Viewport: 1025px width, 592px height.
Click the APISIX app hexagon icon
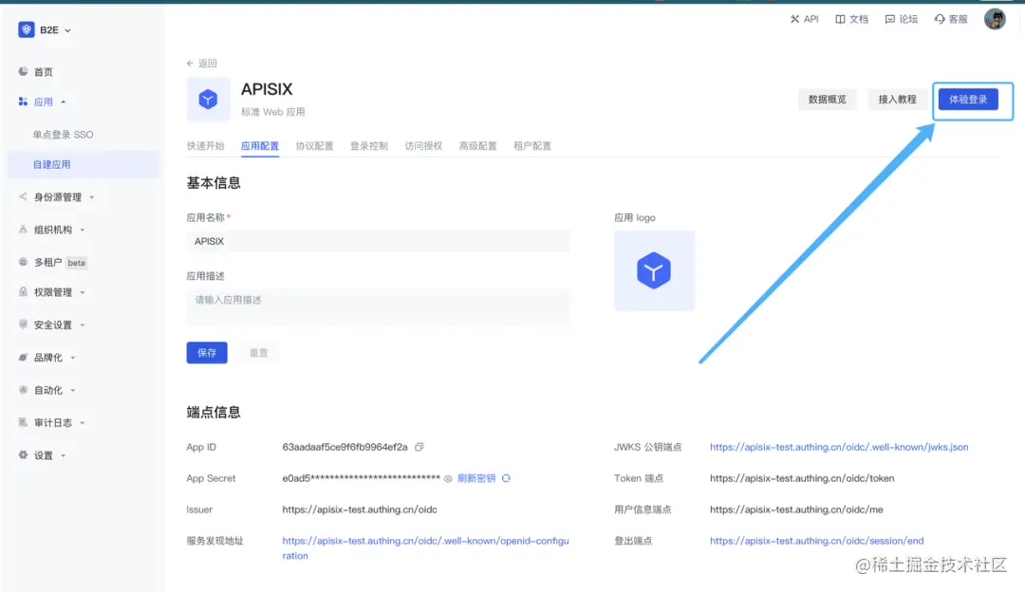(x=208, y=100)
